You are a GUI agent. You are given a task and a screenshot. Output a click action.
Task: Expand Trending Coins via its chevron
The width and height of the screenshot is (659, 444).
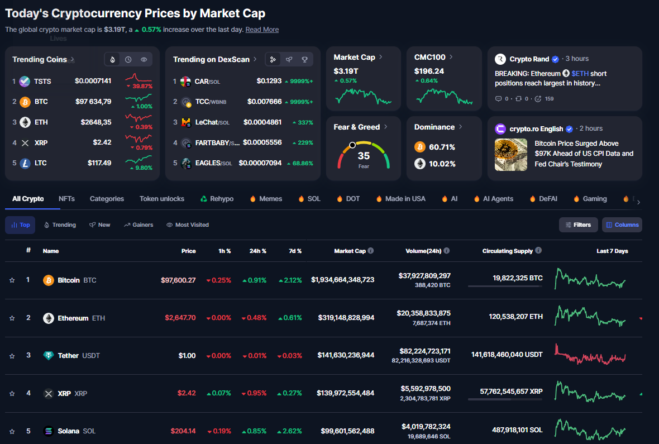click(x=73, y=59)
